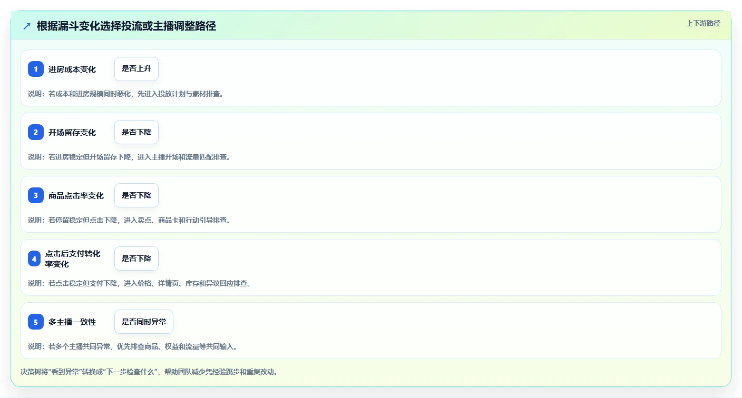Click 是否上升 button in 进房成本变化 row
Viewport: 742px width, 398px height.
[136, 69]
